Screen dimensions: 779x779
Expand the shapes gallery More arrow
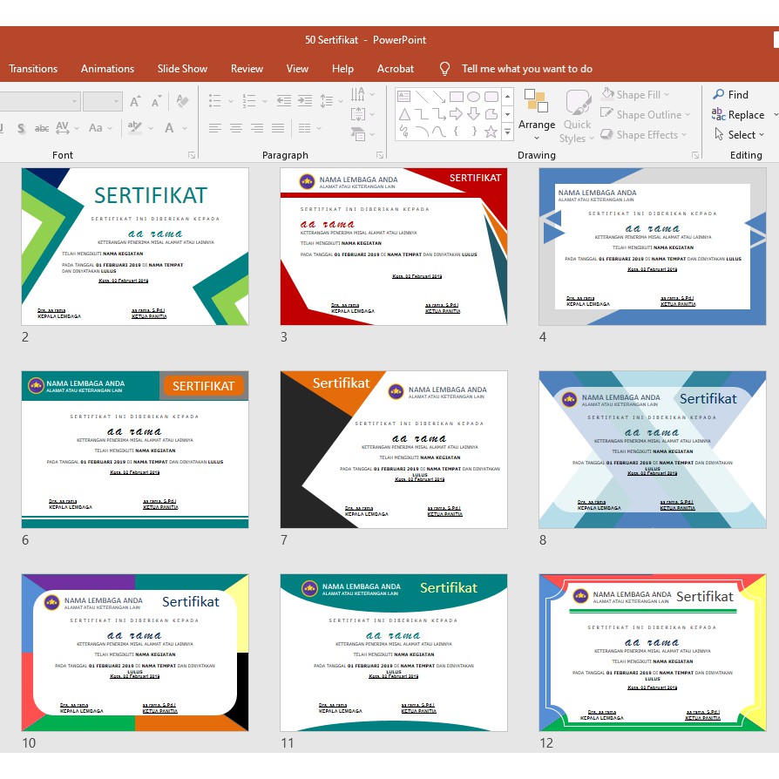tap(507, 132)
